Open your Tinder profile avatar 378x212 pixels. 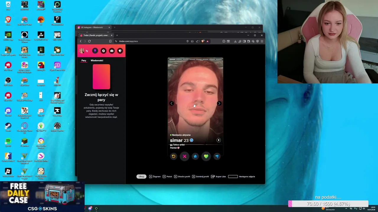point(82,51)
